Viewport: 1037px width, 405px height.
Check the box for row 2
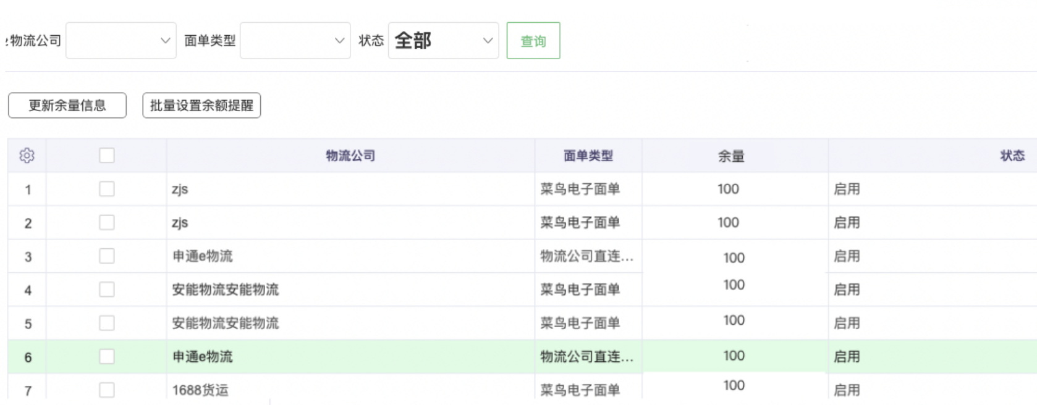[x=107, y=222]
